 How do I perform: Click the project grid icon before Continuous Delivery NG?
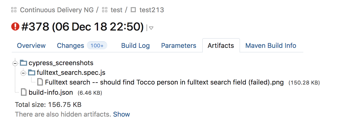point(14,10)
